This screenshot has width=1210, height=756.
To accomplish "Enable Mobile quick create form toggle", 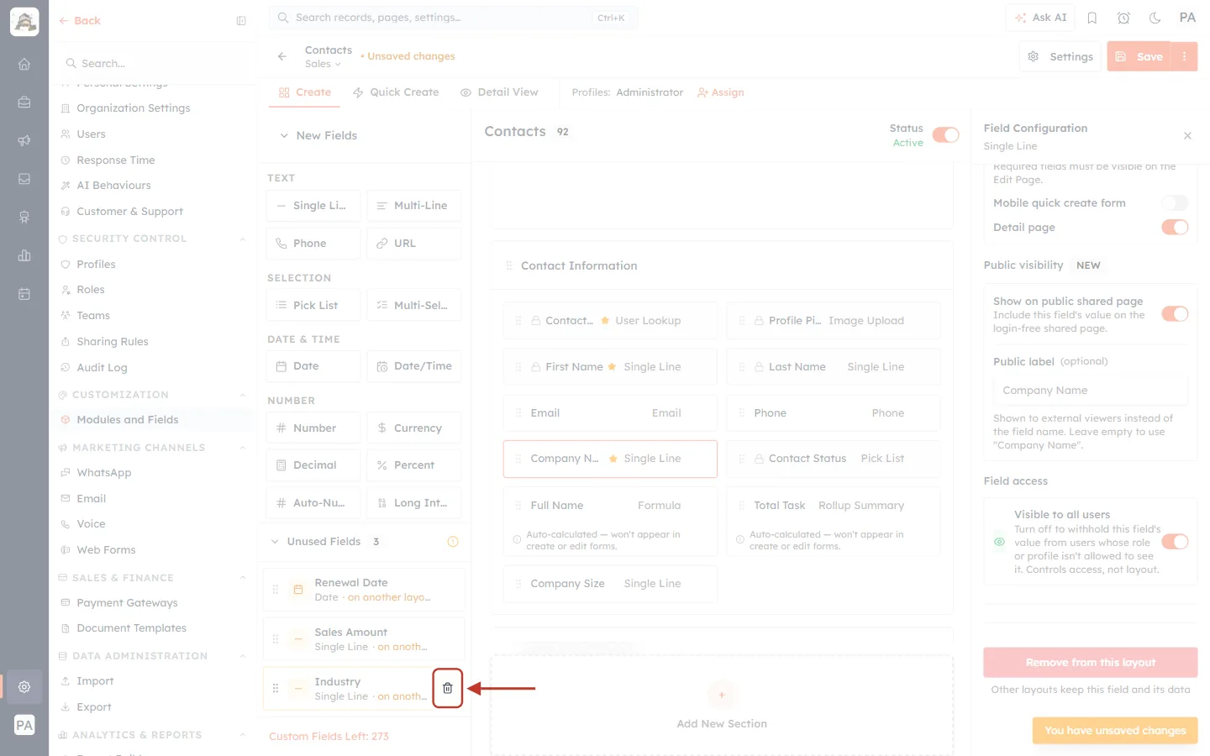I will click(1175, 203).
